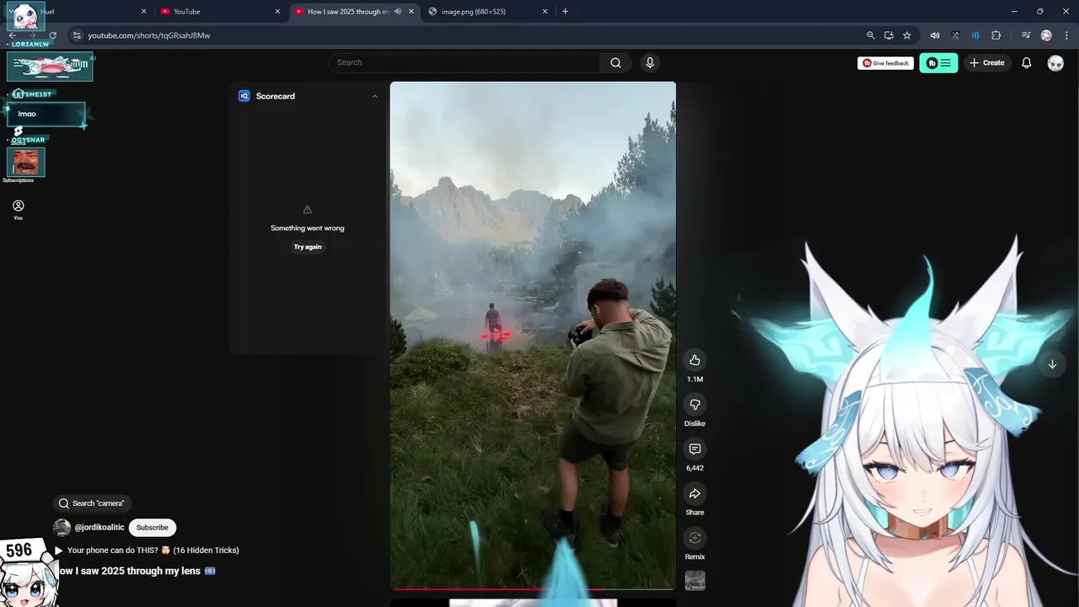Open the You section in sidebar
The width and height of the screenshot is (1079, 607).
pyautogui.click(x=18, y=209)
